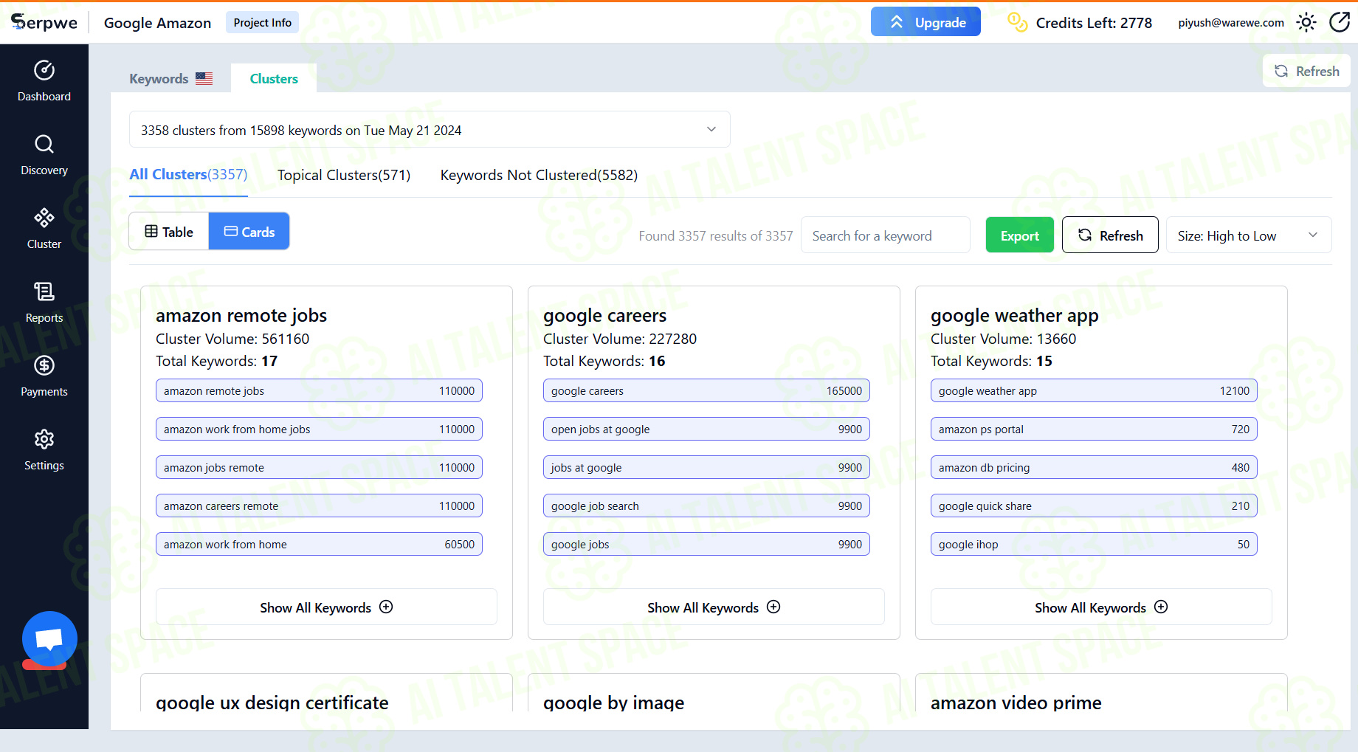Open the Payments dollar icon
Image resolution: width=1358 pixels, height=752 pixels.
click(44, 365)
